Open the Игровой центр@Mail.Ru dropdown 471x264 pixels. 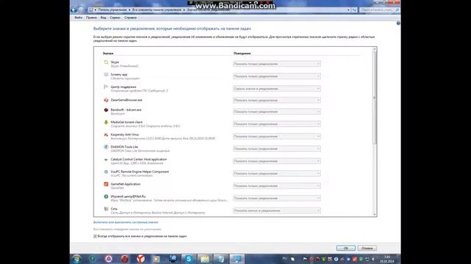(277, 198)
